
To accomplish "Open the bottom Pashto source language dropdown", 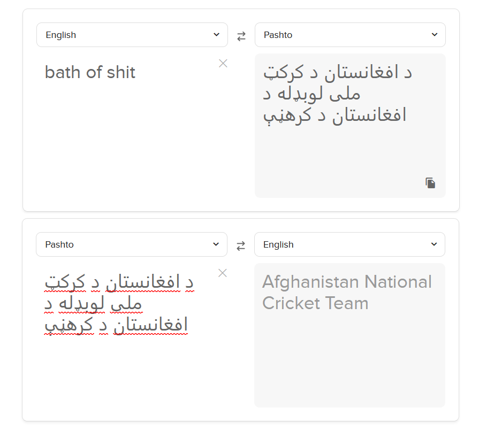I will click(x=132, y=244).
